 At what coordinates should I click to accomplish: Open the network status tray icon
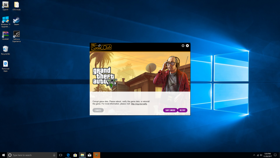(x=258, y=155)
